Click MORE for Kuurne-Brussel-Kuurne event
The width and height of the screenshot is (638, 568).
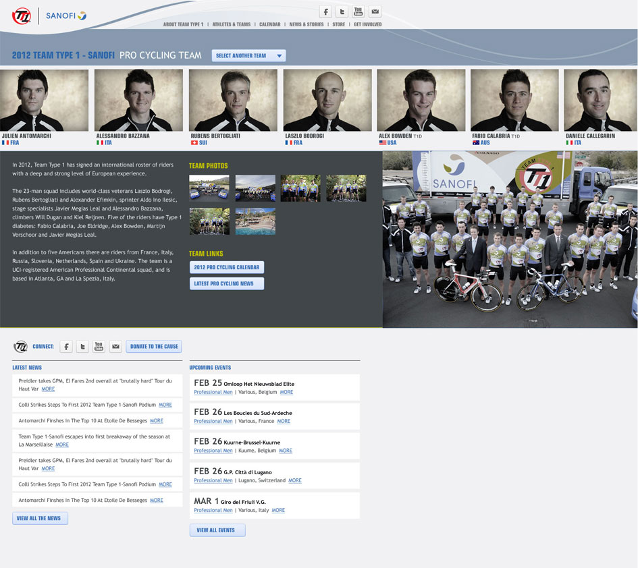coord(286,451)
